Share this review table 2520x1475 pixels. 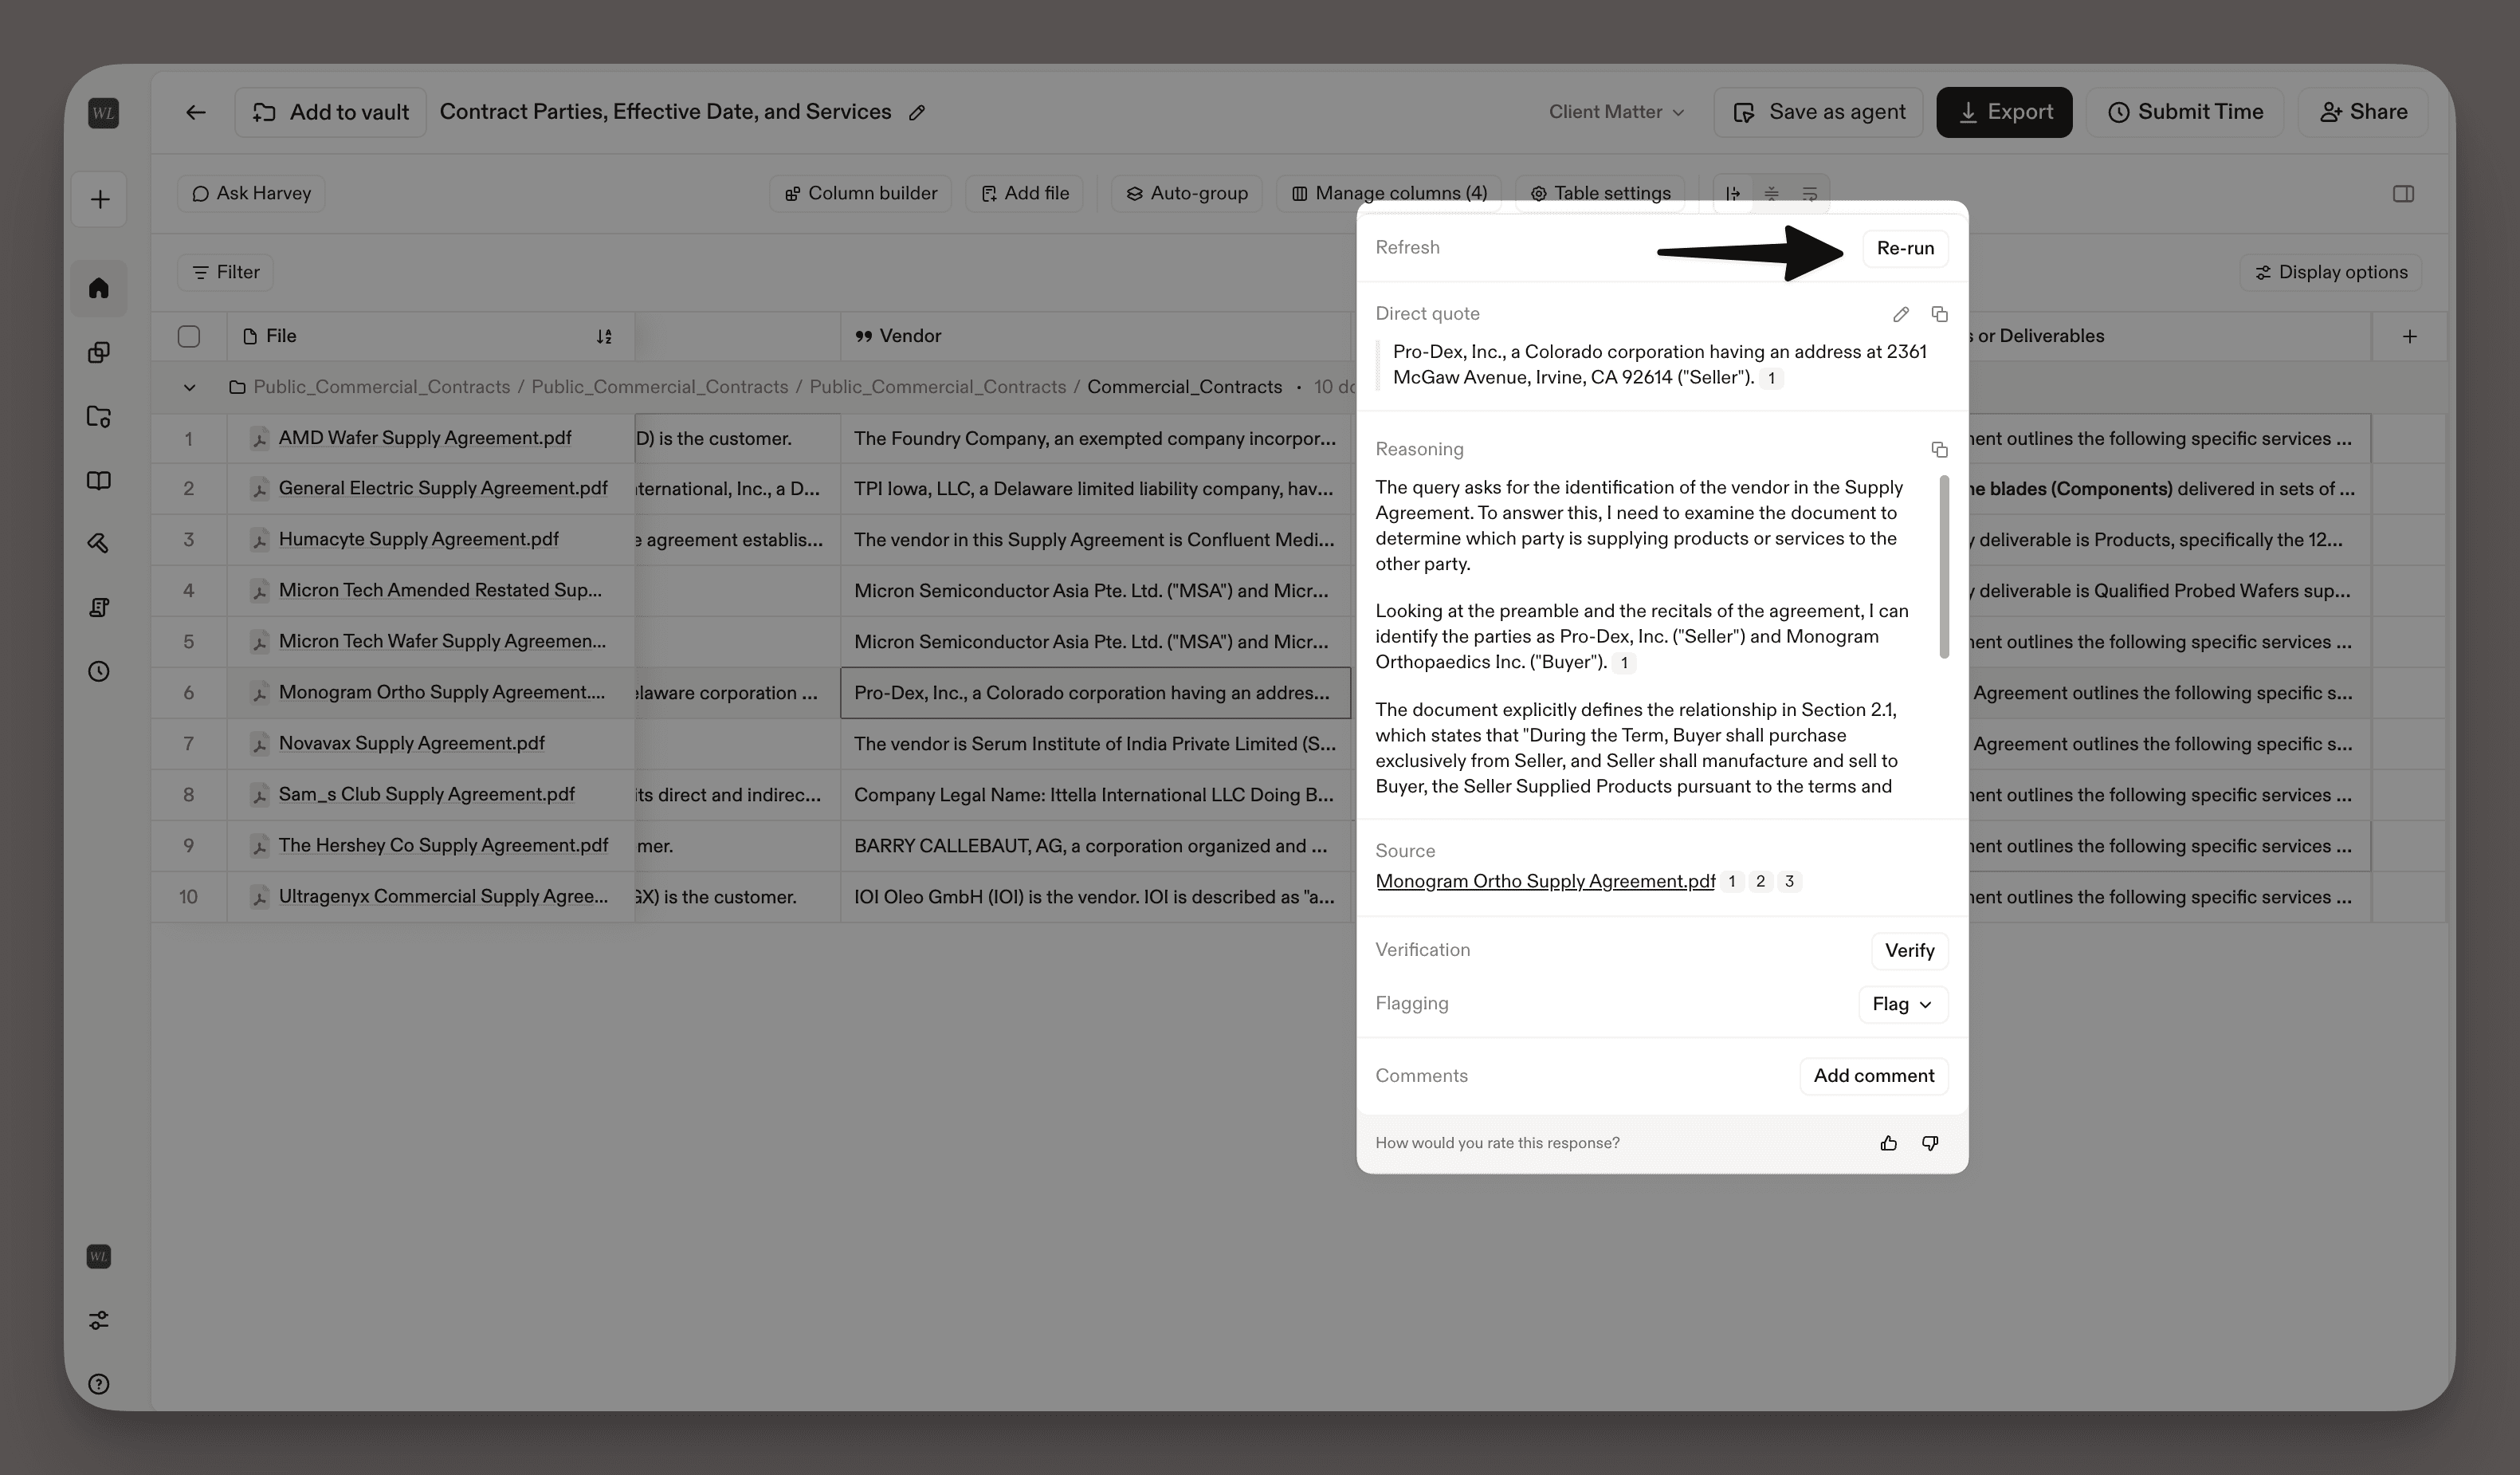[2363, 112]
